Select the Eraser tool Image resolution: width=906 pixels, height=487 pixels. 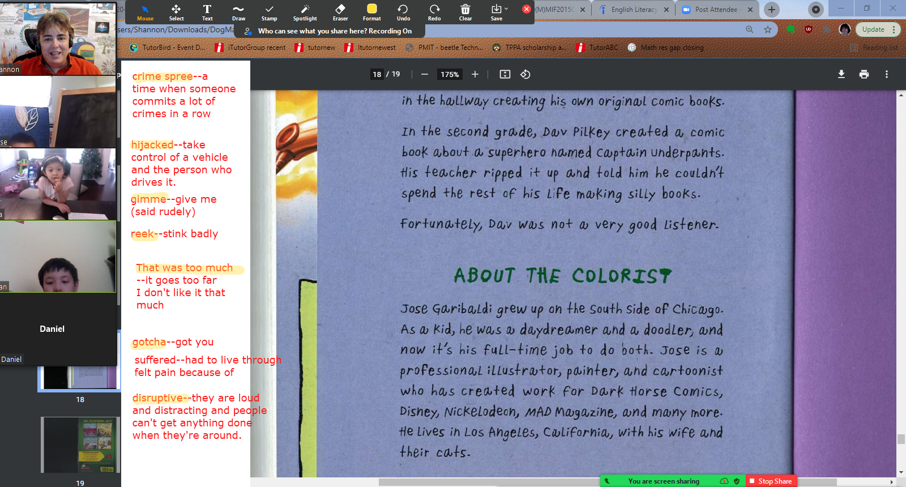(x=340, y=12)
